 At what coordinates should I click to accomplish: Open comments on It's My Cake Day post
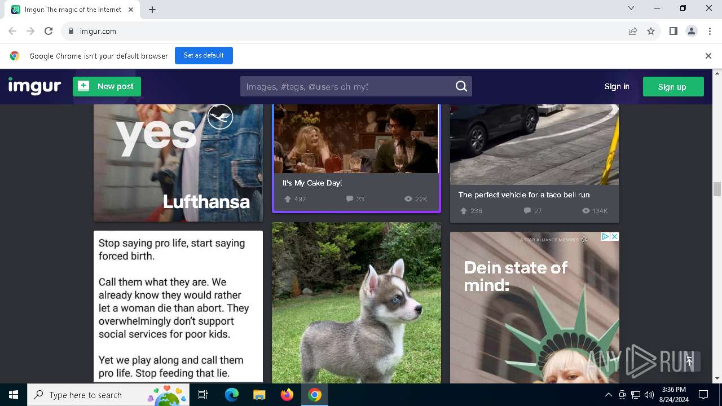click(350, 199)
